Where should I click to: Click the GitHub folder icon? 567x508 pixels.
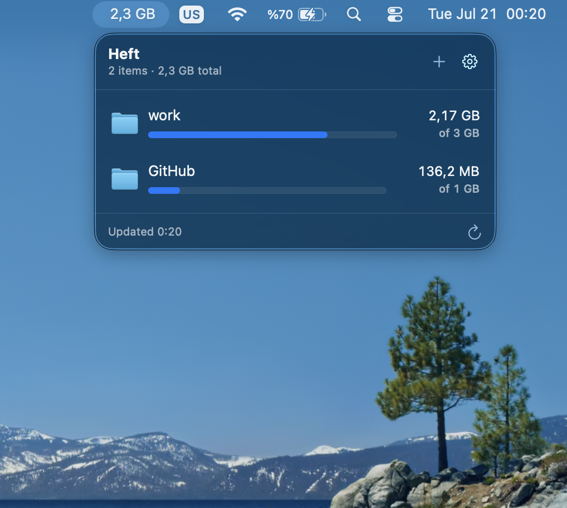(124, 179)
